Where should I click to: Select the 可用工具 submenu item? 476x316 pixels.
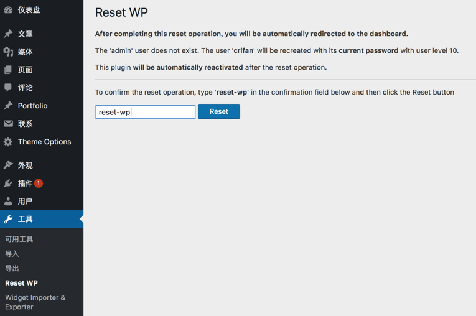pos(19,239)
